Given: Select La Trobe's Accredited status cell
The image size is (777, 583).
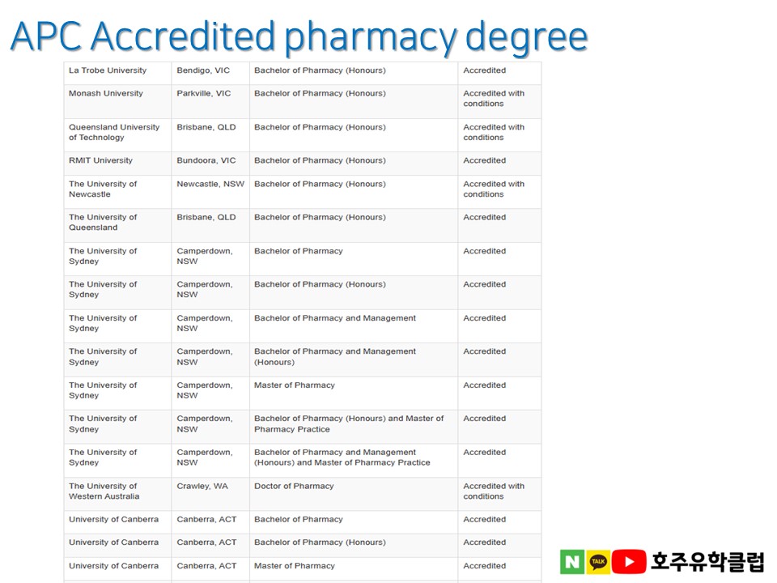Looking at the screenshot, I should point(485,71).
